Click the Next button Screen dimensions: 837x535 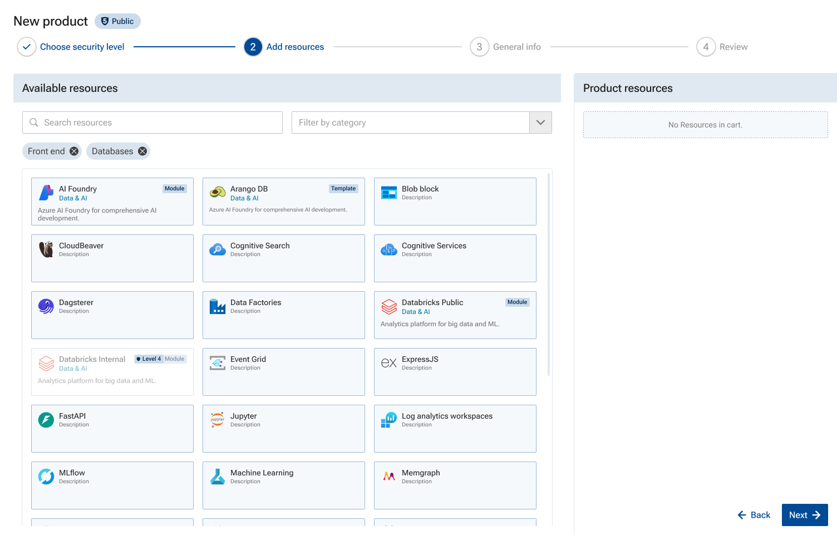tap(805, 515)
